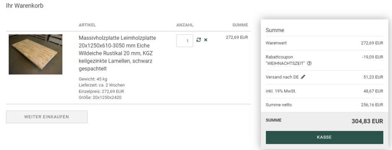Screen dimensions: 392x150
Task: Open the Massivholzplatte Leimholzplatte product title
Action: [117, 53]
